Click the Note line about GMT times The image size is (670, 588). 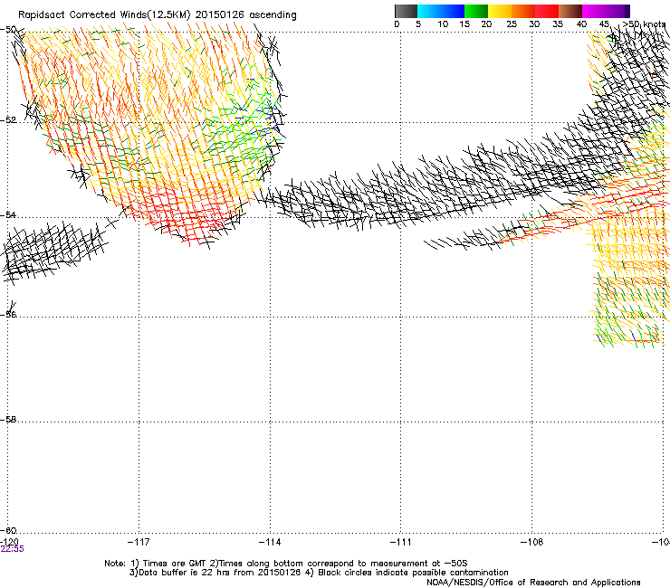point(286,564)
